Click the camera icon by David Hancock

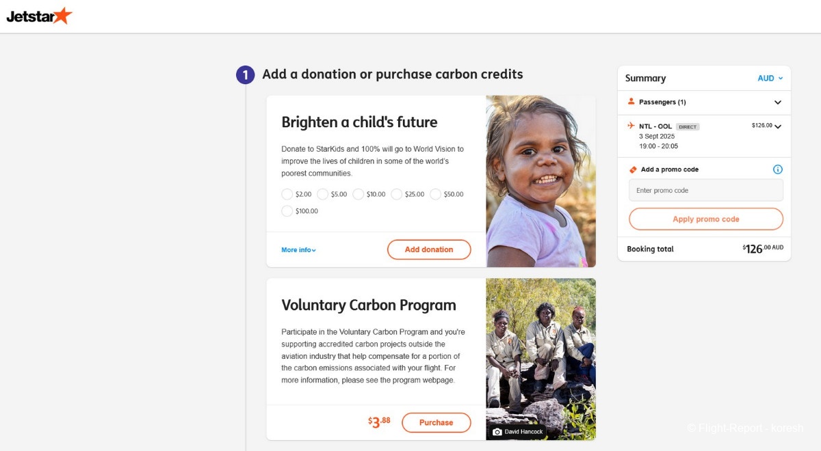(x=497, y=432)
